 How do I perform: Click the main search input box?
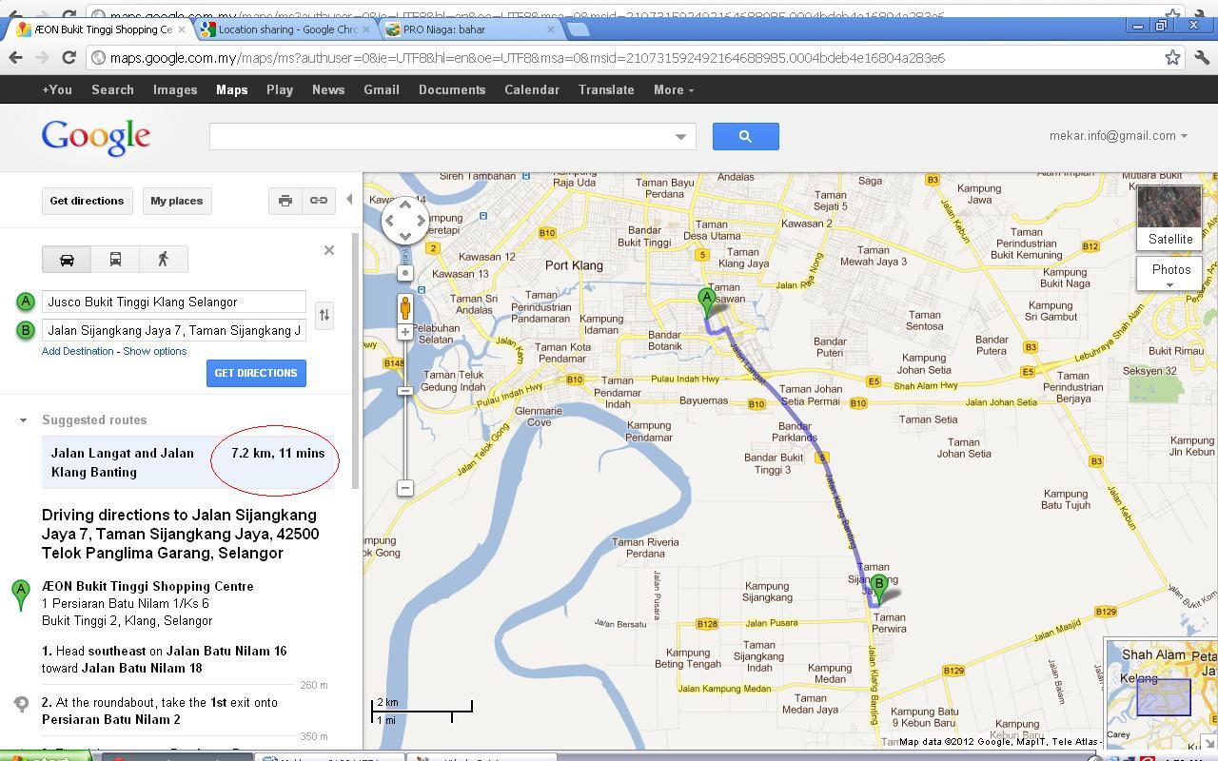click(x=441, y=136)
